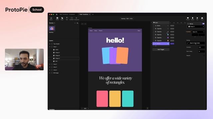Click the redo arrow above the canvas
Viewport: 213px width, 119px height.
pos(86,24)
